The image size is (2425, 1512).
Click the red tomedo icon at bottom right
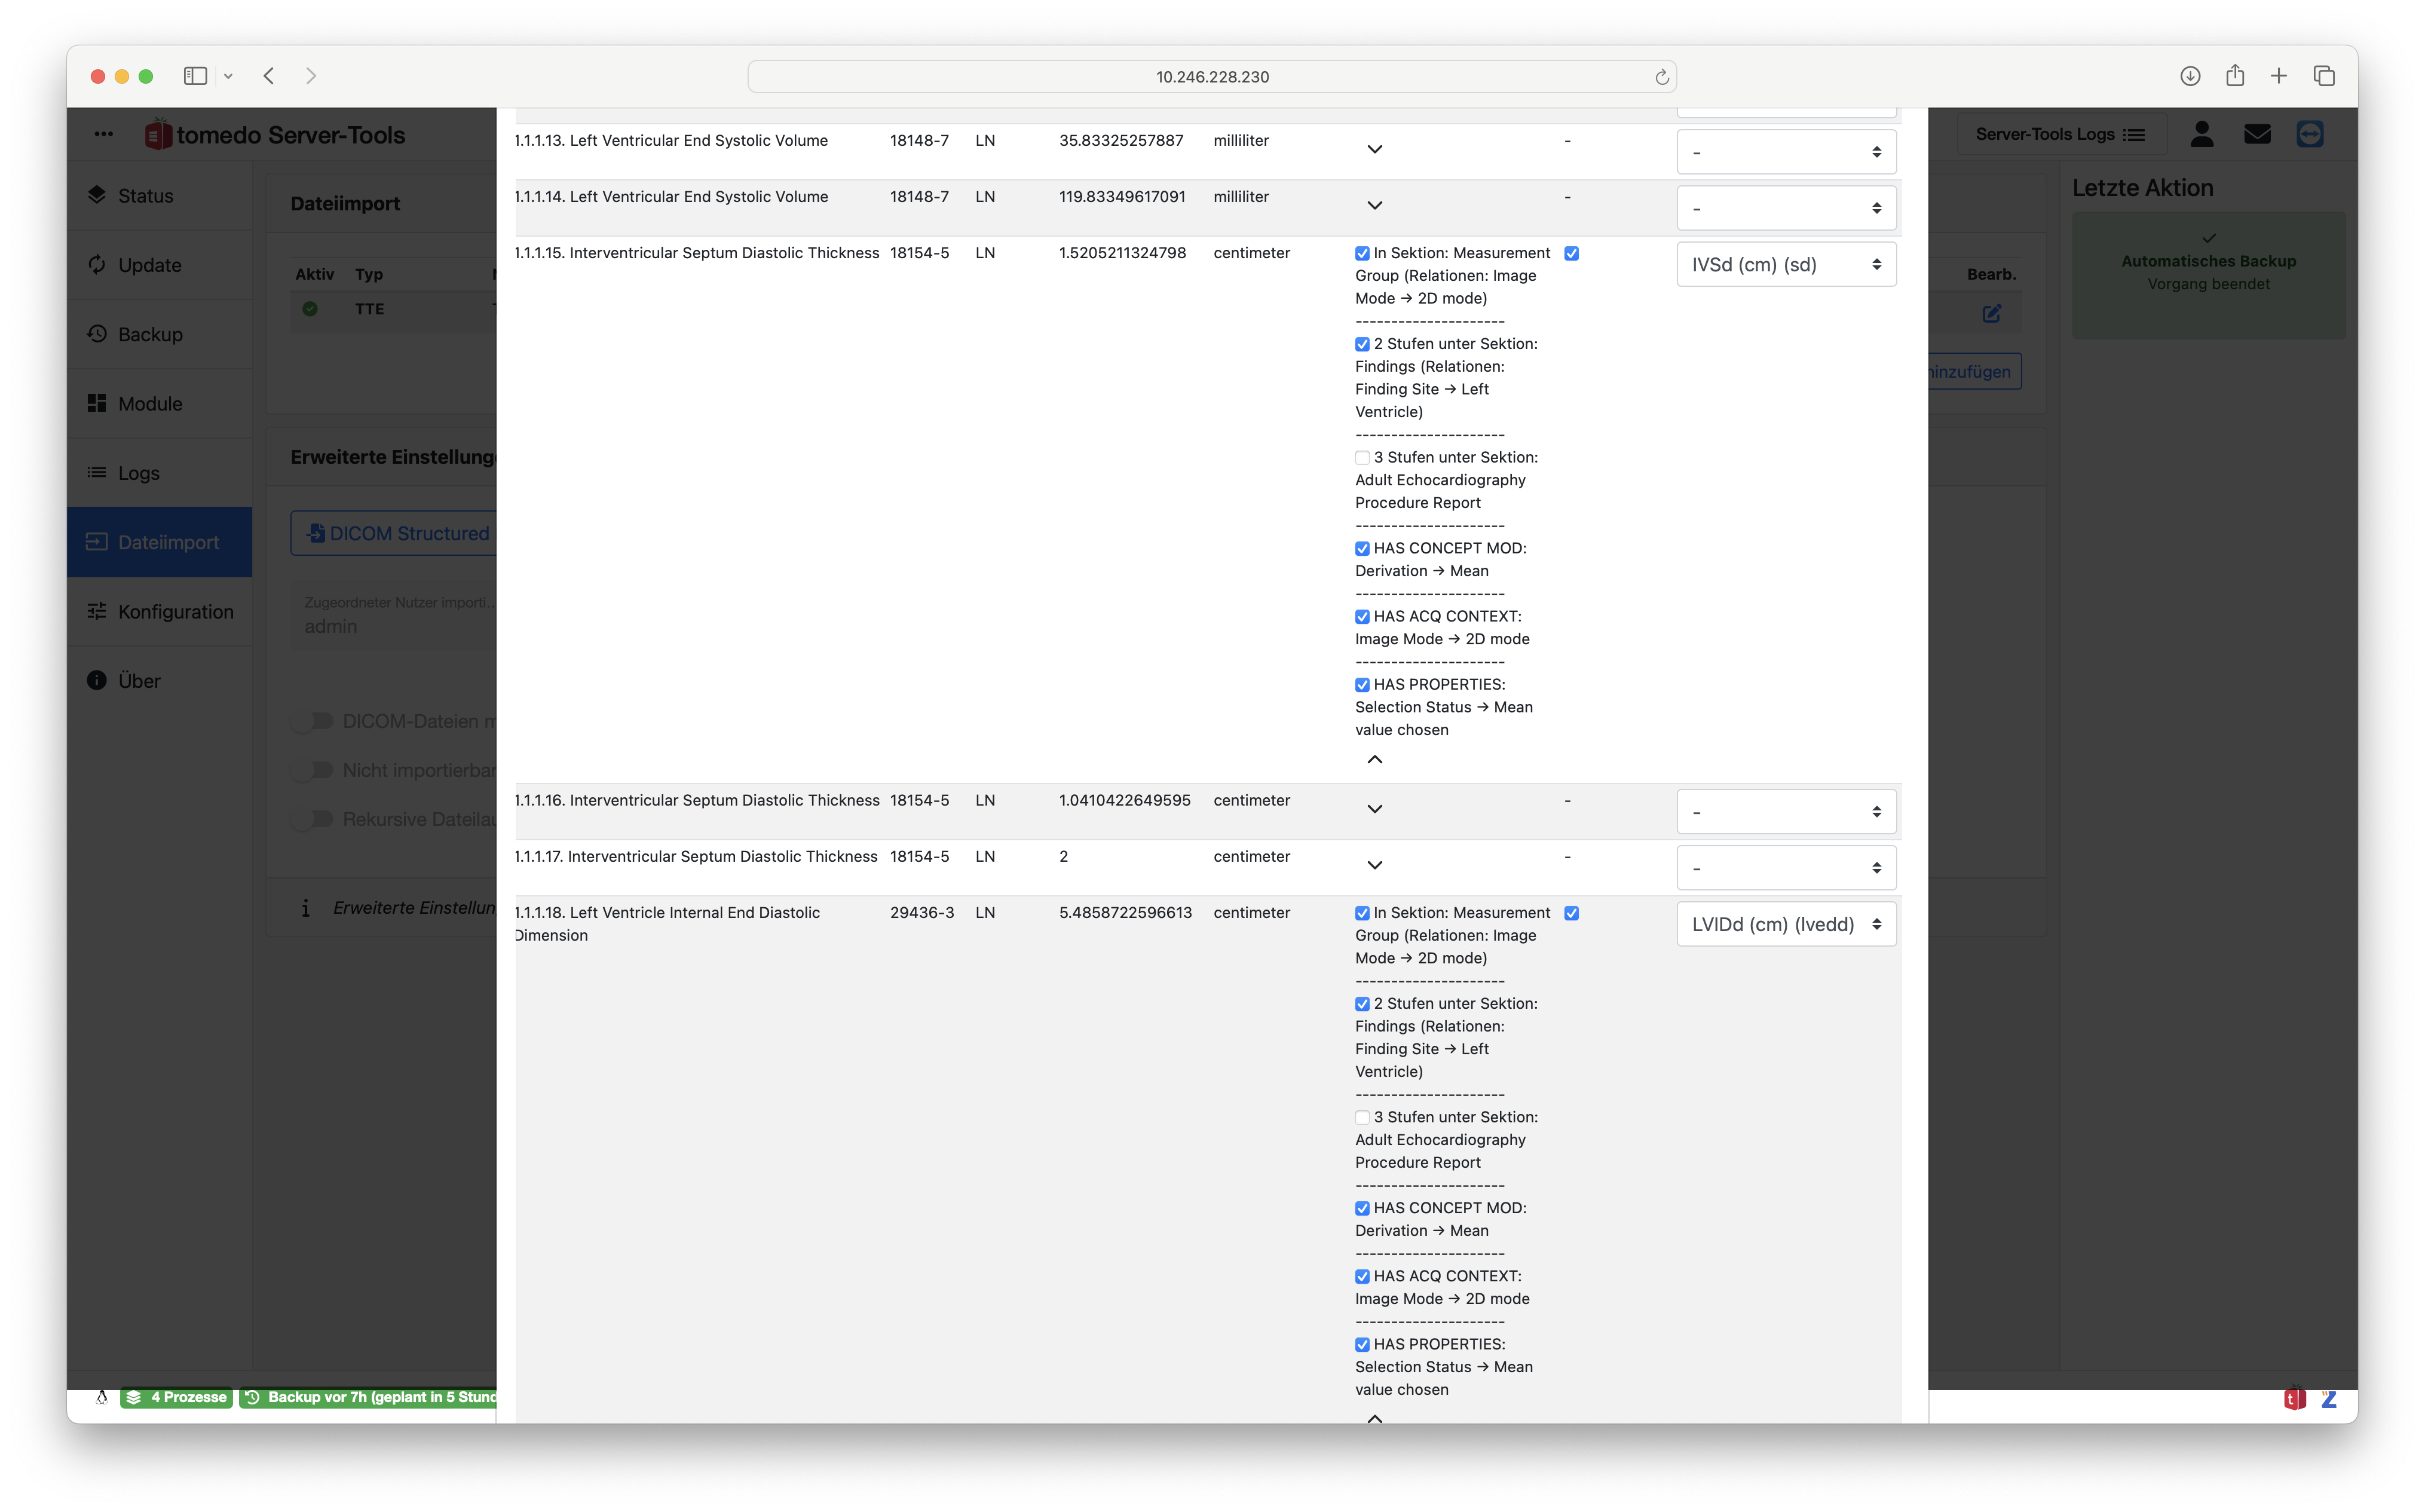point(2295,1398)
